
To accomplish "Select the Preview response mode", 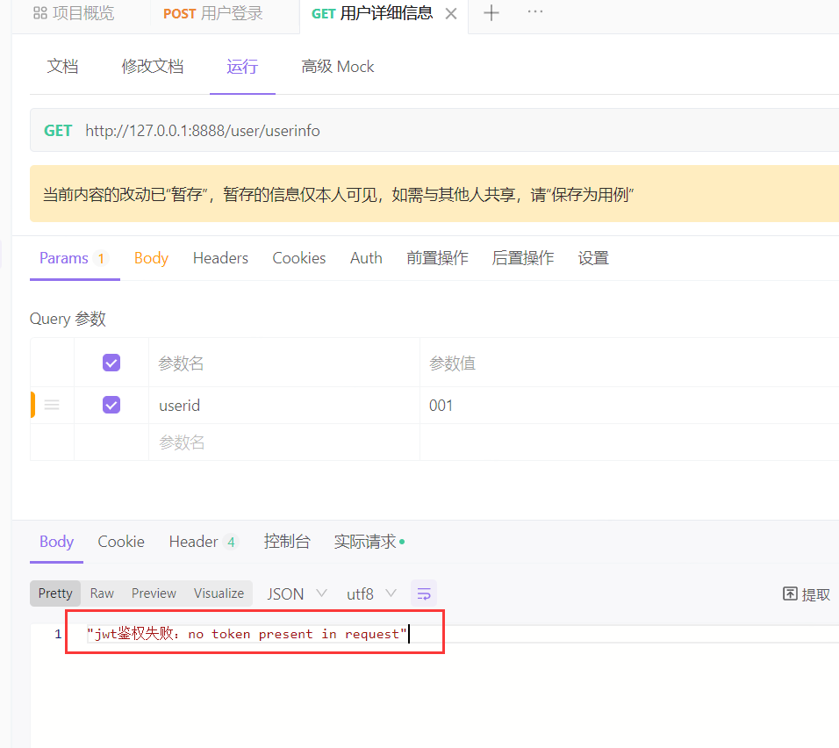I will pyautogui.click(x=154, y=593).
